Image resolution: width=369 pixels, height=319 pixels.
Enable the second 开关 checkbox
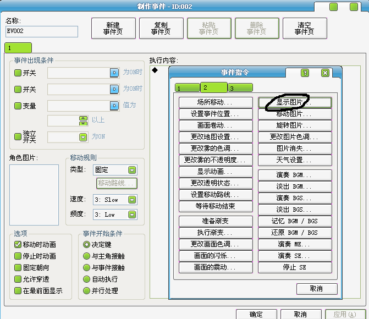pyautogui.click(x=18, y=89)
